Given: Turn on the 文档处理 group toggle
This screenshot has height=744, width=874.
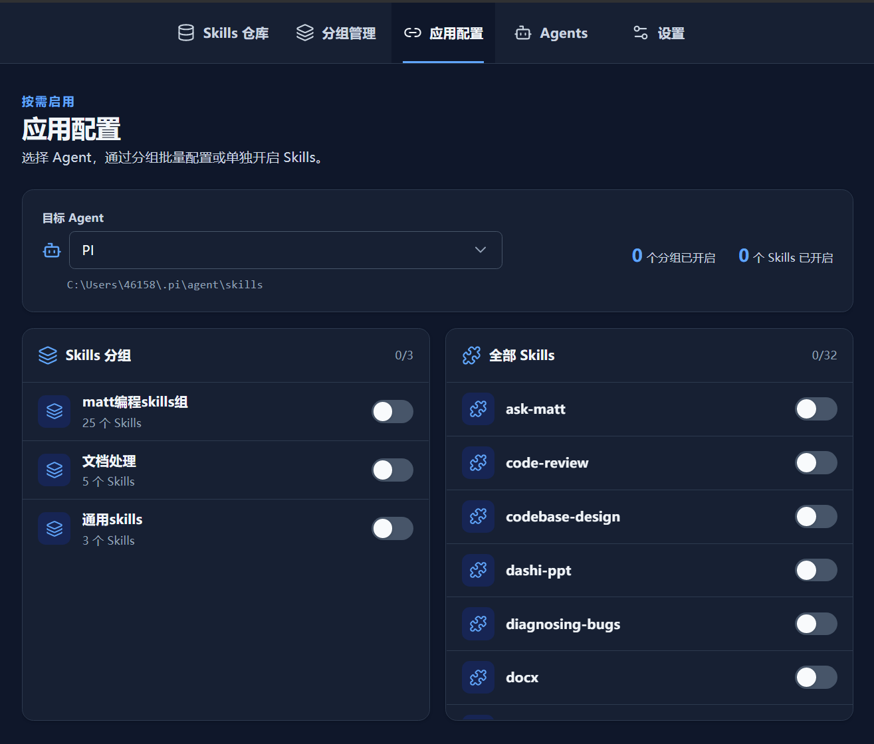Looking at the screenshot, I should coord(392,470).
